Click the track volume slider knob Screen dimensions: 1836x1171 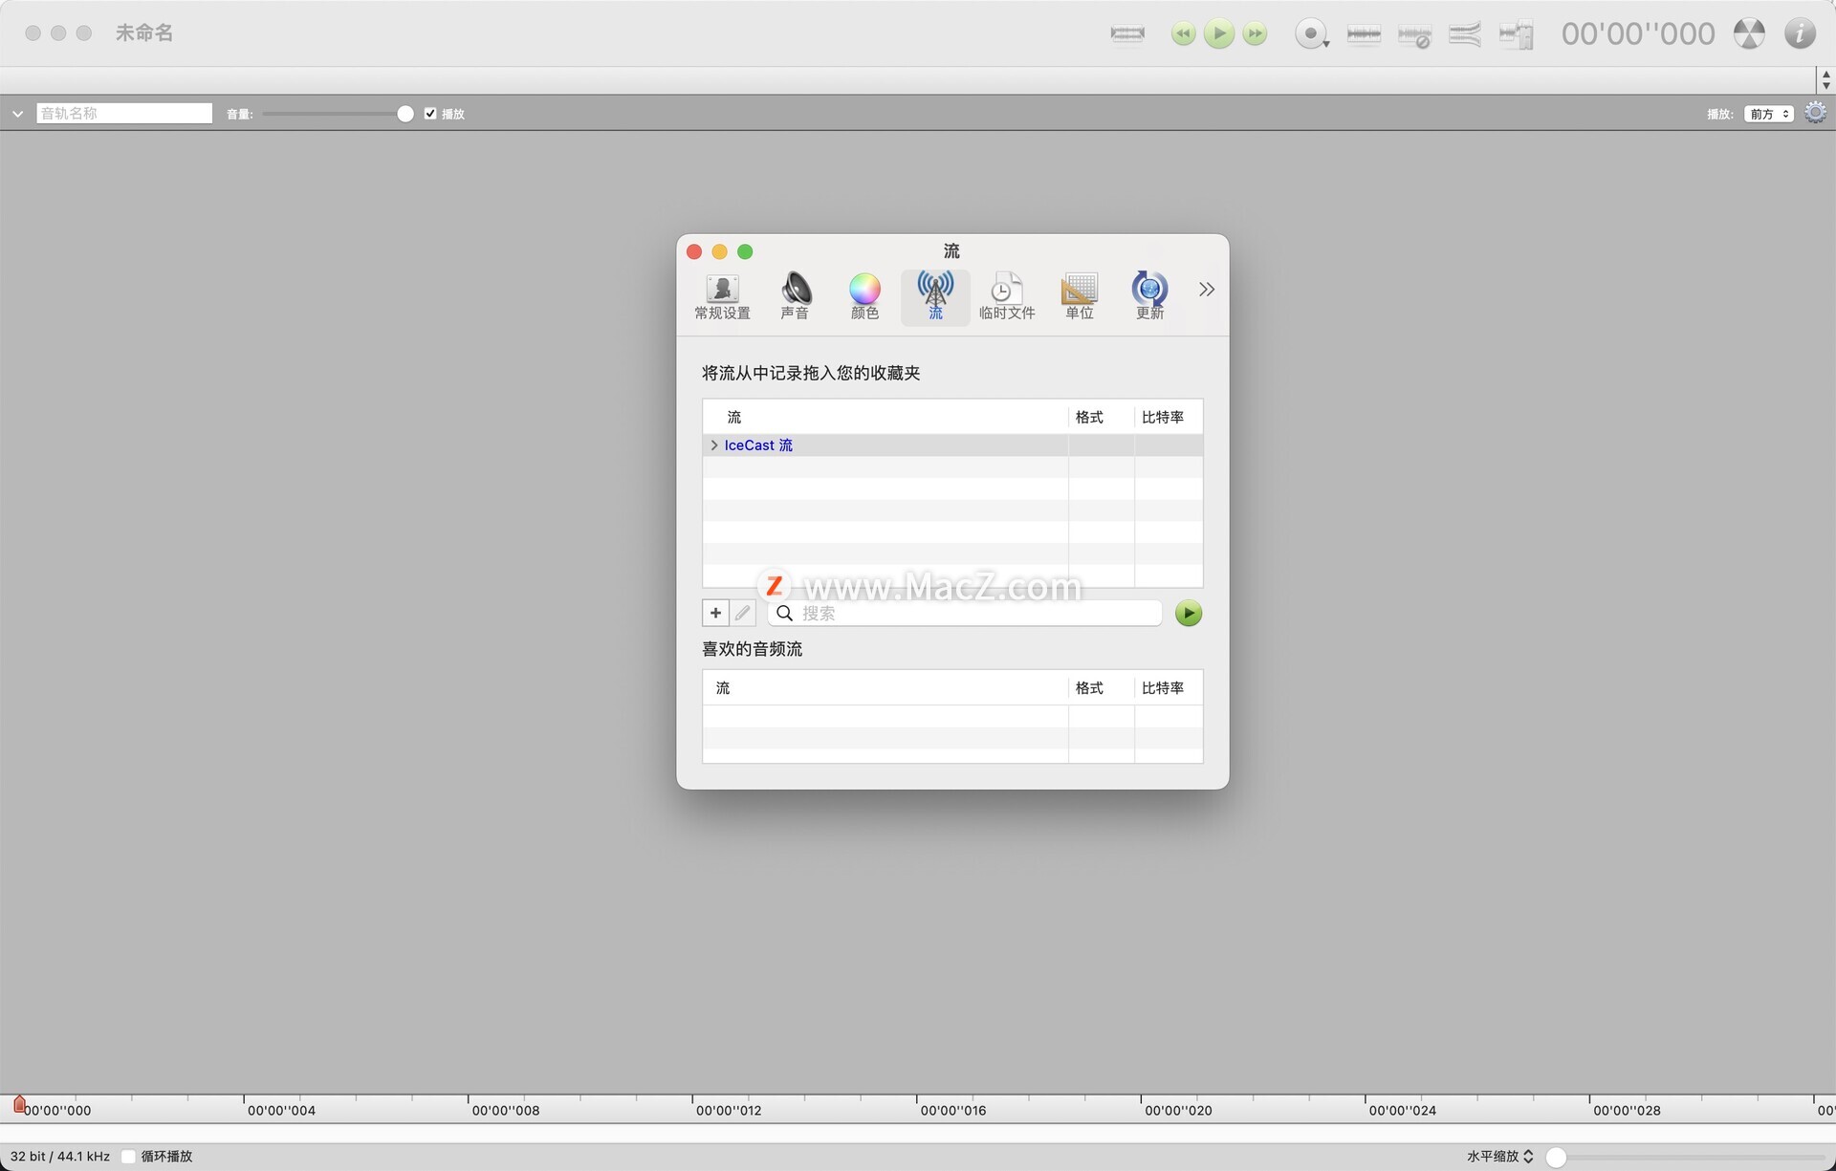click(x=405, y=114)
